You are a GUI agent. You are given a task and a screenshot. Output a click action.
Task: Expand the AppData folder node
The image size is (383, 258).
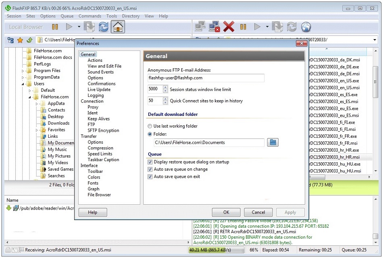tap(37, 104)
